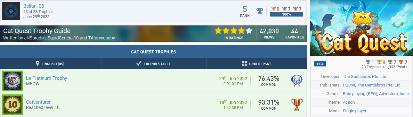Open the Trophies (All) filter dropdown
The height and width of the screenshot is (117, 413).
154,64
